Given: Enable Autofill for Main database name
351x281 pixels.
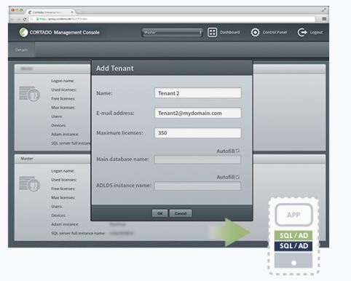Looking at the screenshot, I should [237, 151].
